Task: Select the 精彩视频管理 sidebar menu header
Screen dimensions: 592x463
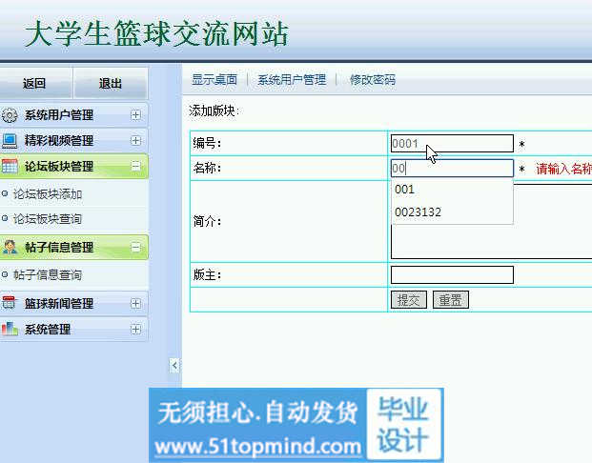Action: click(73, 140)
